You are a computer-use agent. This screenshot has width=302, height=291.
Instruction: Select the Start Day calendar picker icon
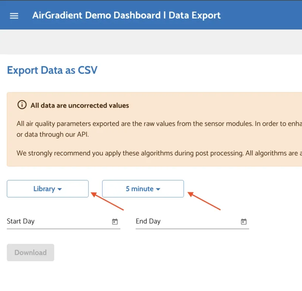pos(115,222)
